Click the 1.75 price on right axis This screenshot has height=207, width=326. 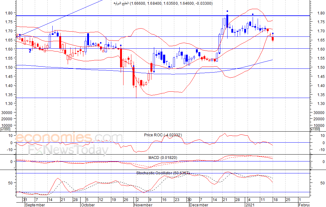pyautogui.click(x=321, y=22)
